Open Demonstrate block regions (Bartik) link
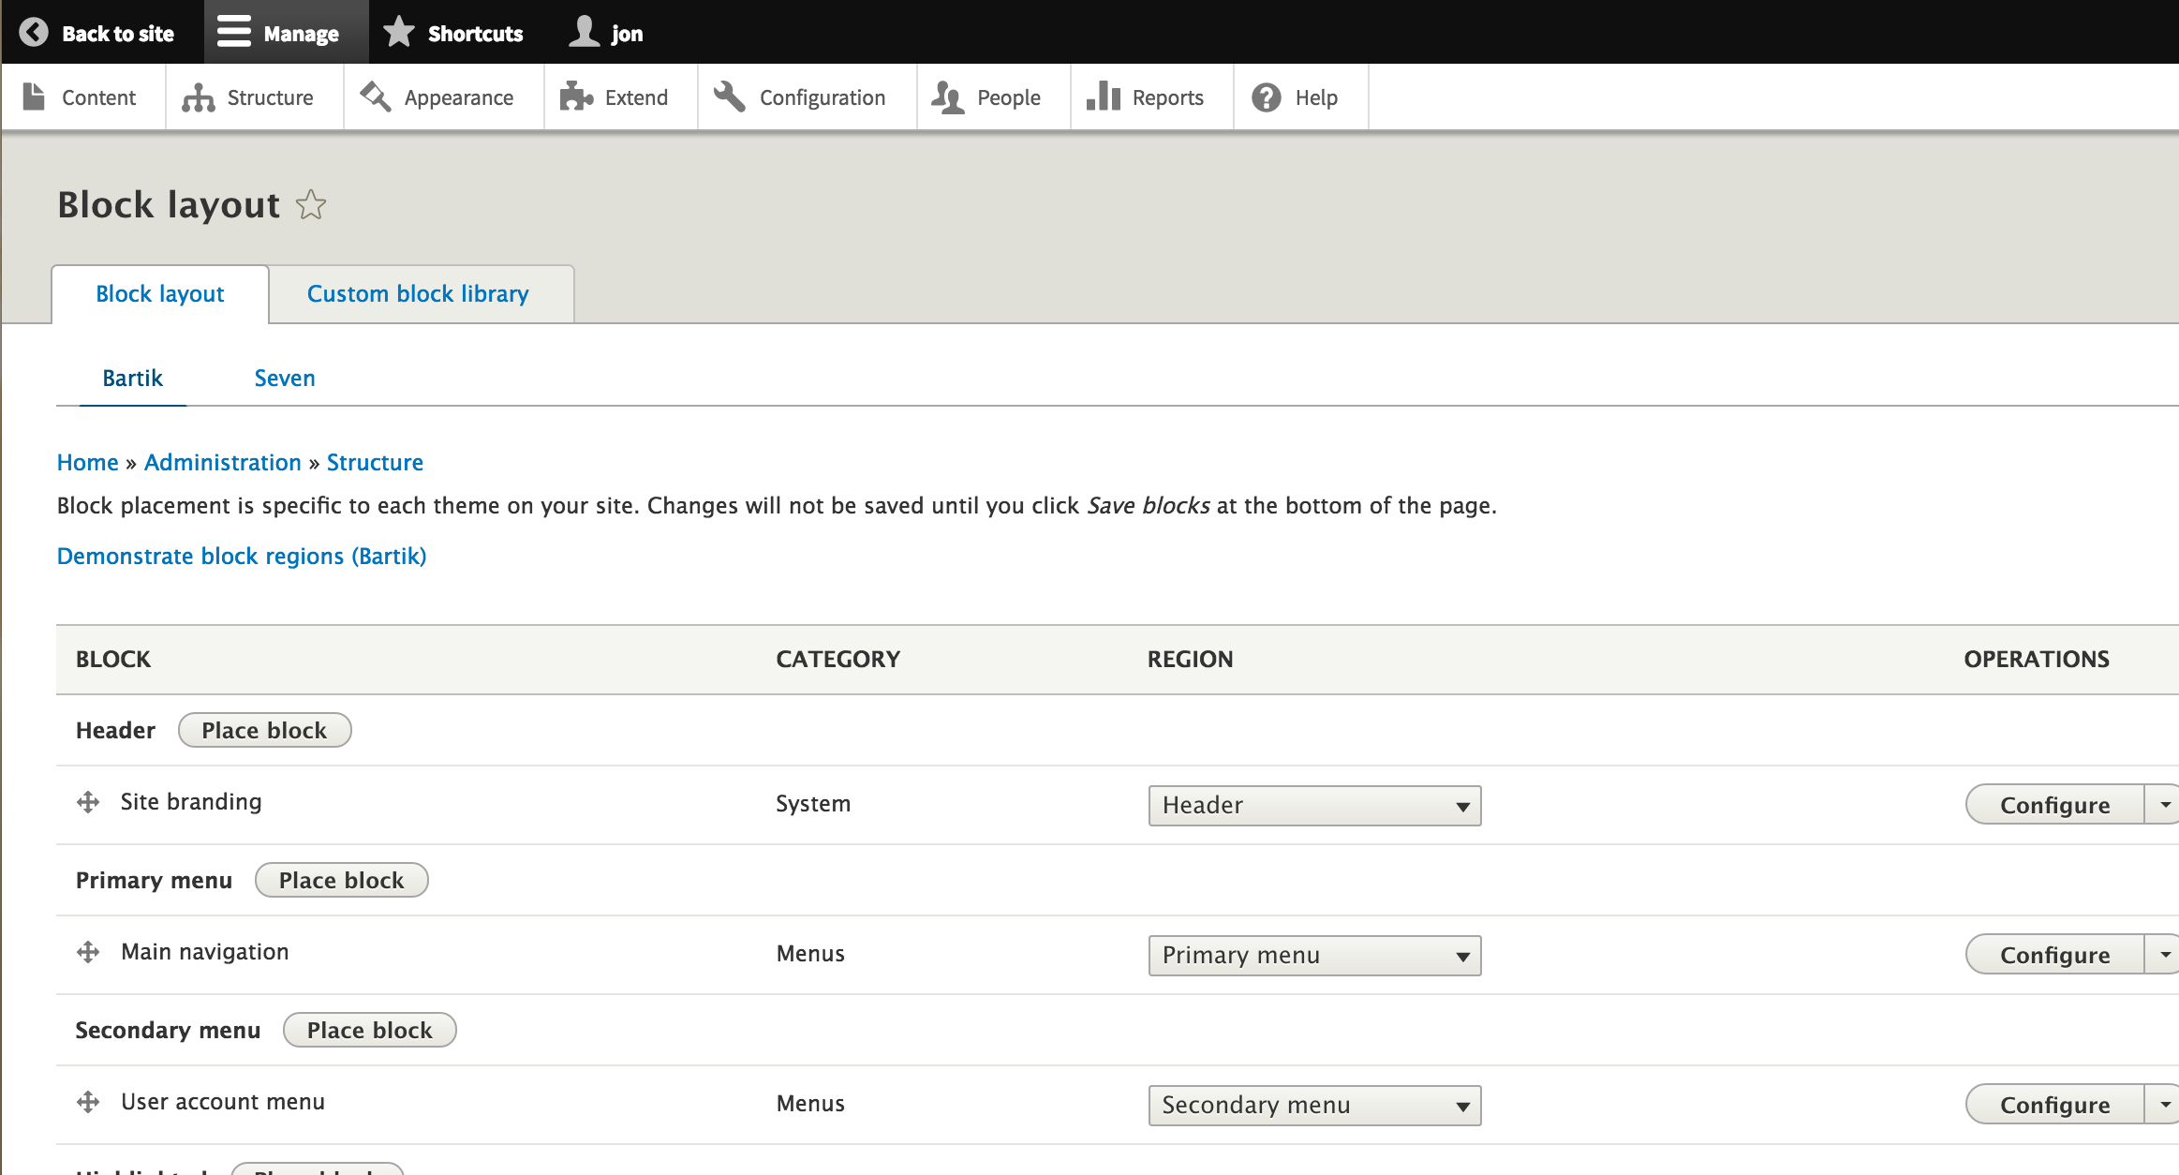The image size is (2179, 1175). click(242, 557)
